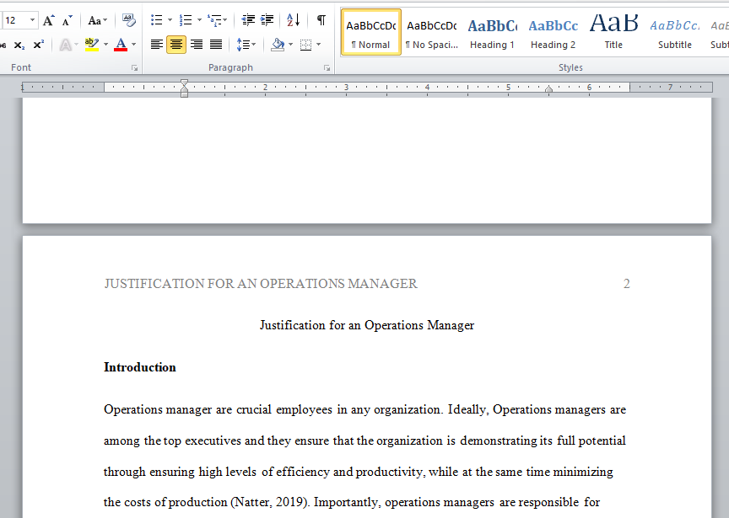This screenshot has width=729, height=518.
Task: Open the font color dropdown arrow
Action: click(134, 45)
